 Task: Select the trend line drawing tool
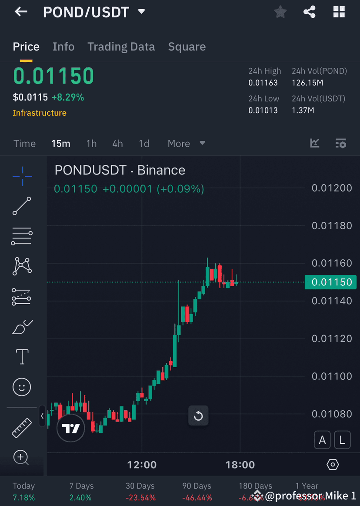tap(22, 206)
